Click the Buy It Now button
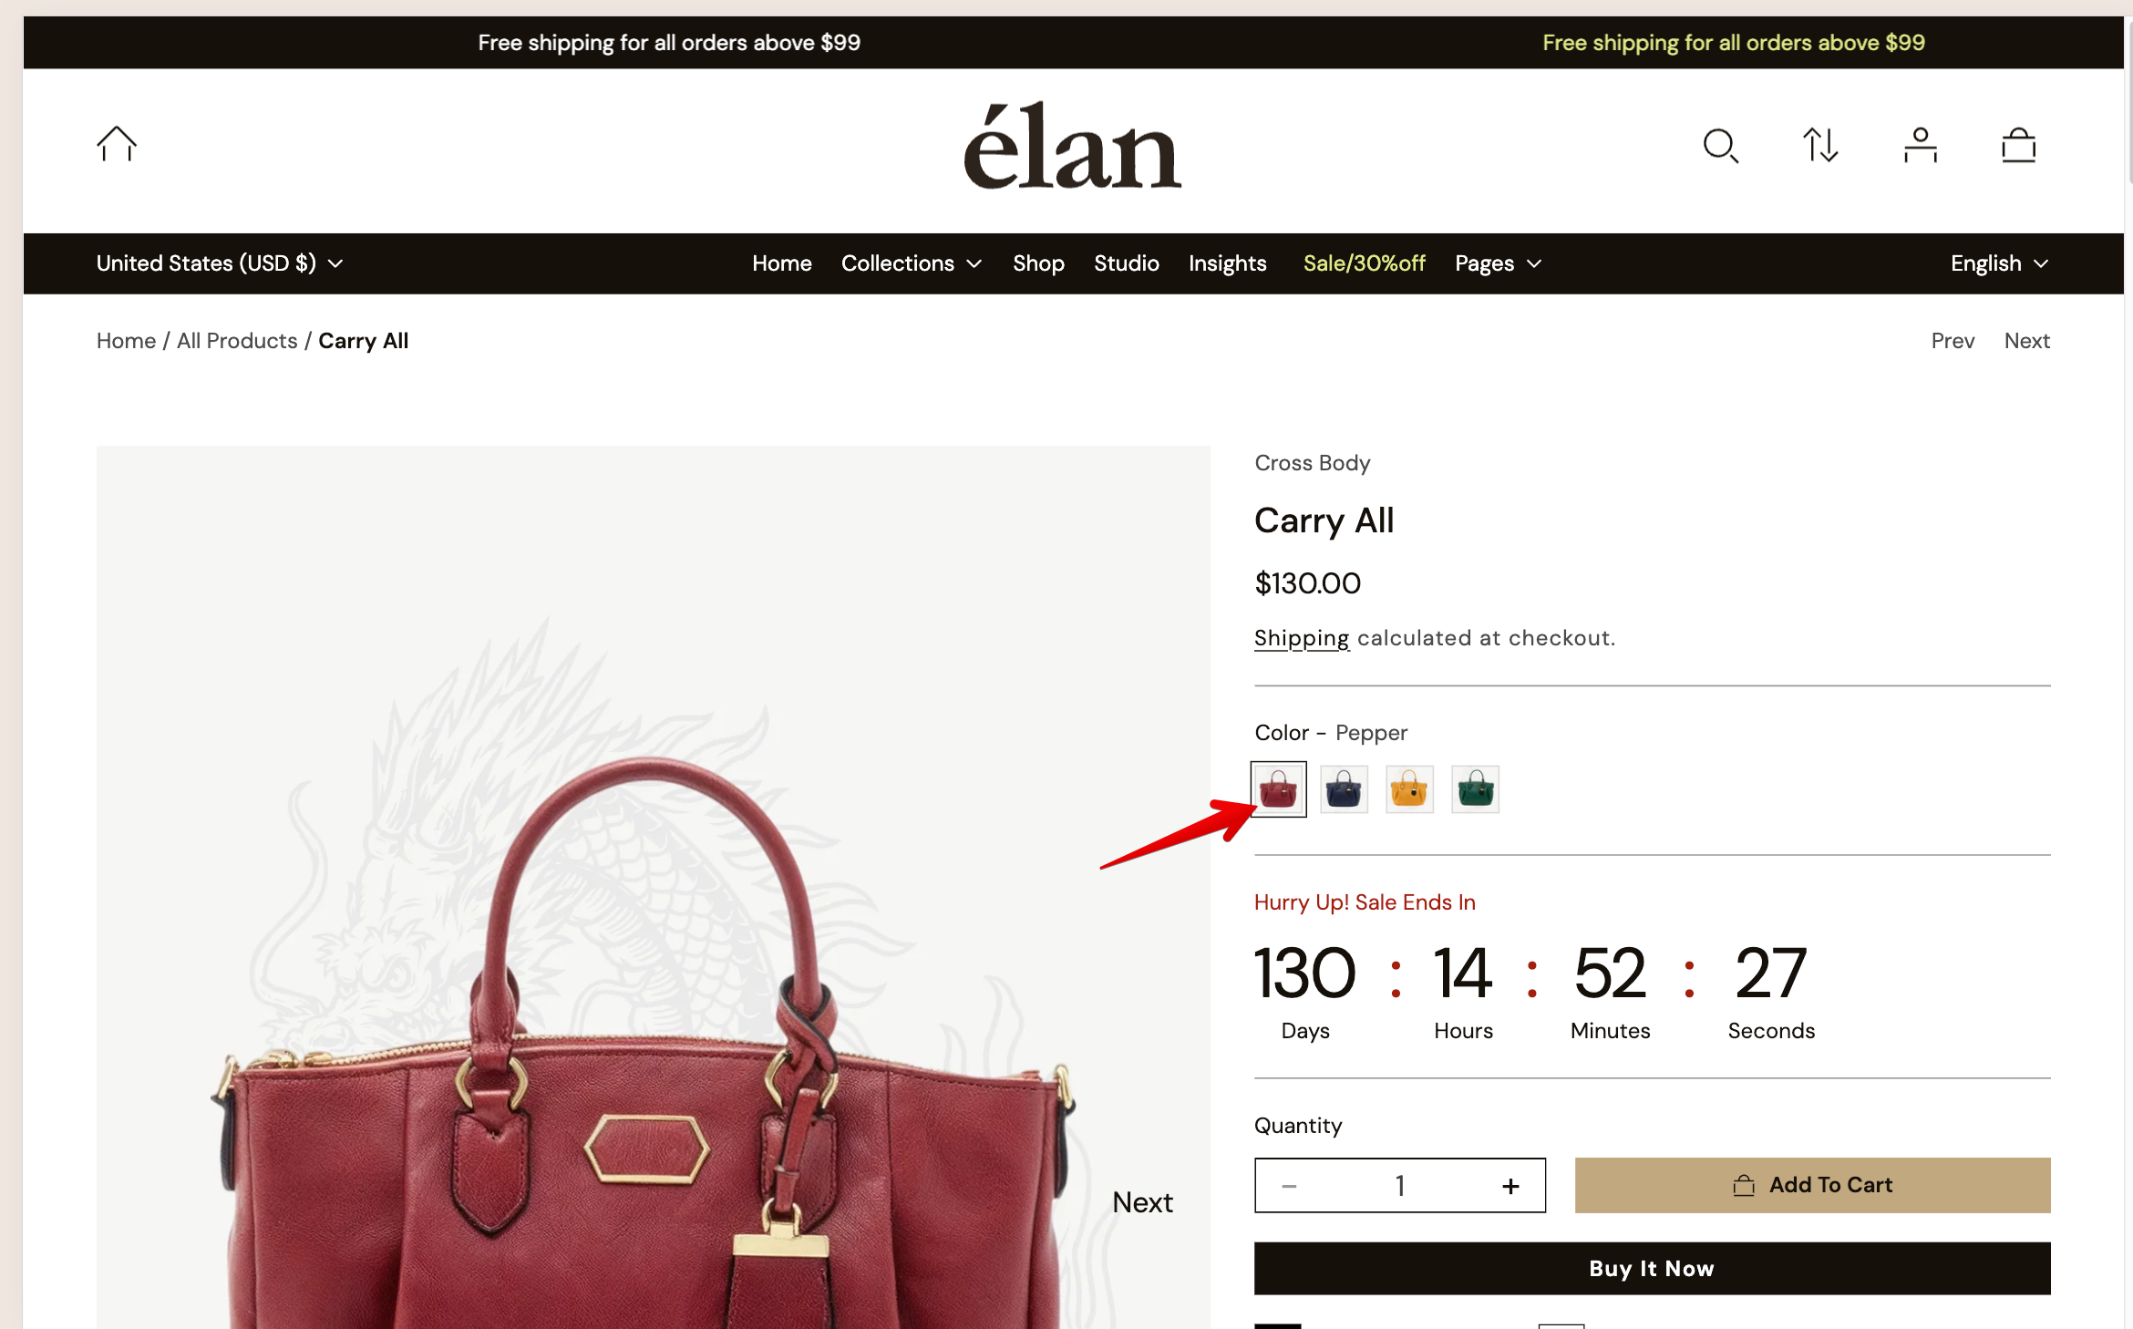 (x=1652, y=1268)
